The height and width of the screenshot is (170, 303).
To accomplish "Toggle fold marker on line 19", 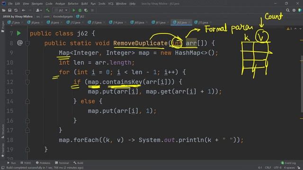I will tap(27, 150).
